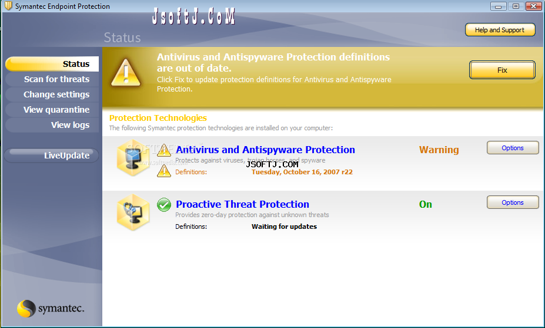Viewport: 545px width, 328px height.
Task: Click the 'Waiting for updates' text
Action: coord(284,226)
